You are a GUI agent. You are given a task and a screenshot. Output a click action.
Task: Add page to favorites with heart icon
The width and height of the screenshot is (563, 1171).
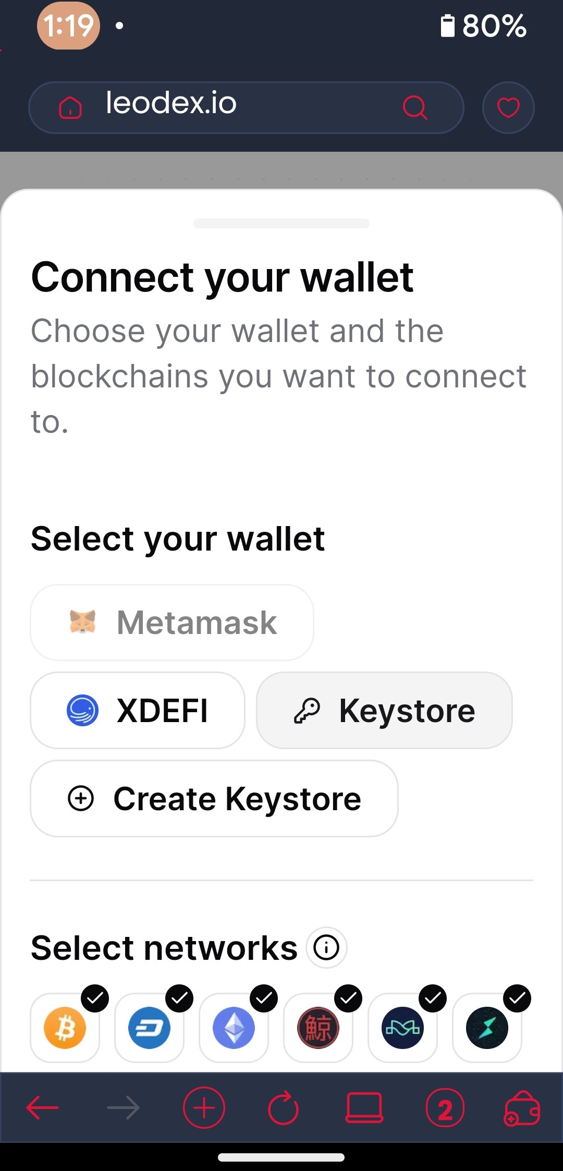[x=508, y=107]
